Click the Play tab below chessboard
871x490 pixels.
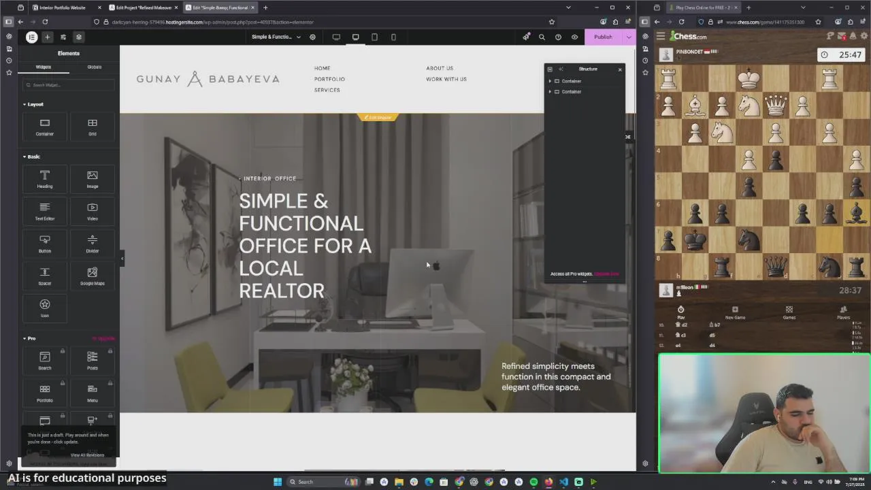680,312
